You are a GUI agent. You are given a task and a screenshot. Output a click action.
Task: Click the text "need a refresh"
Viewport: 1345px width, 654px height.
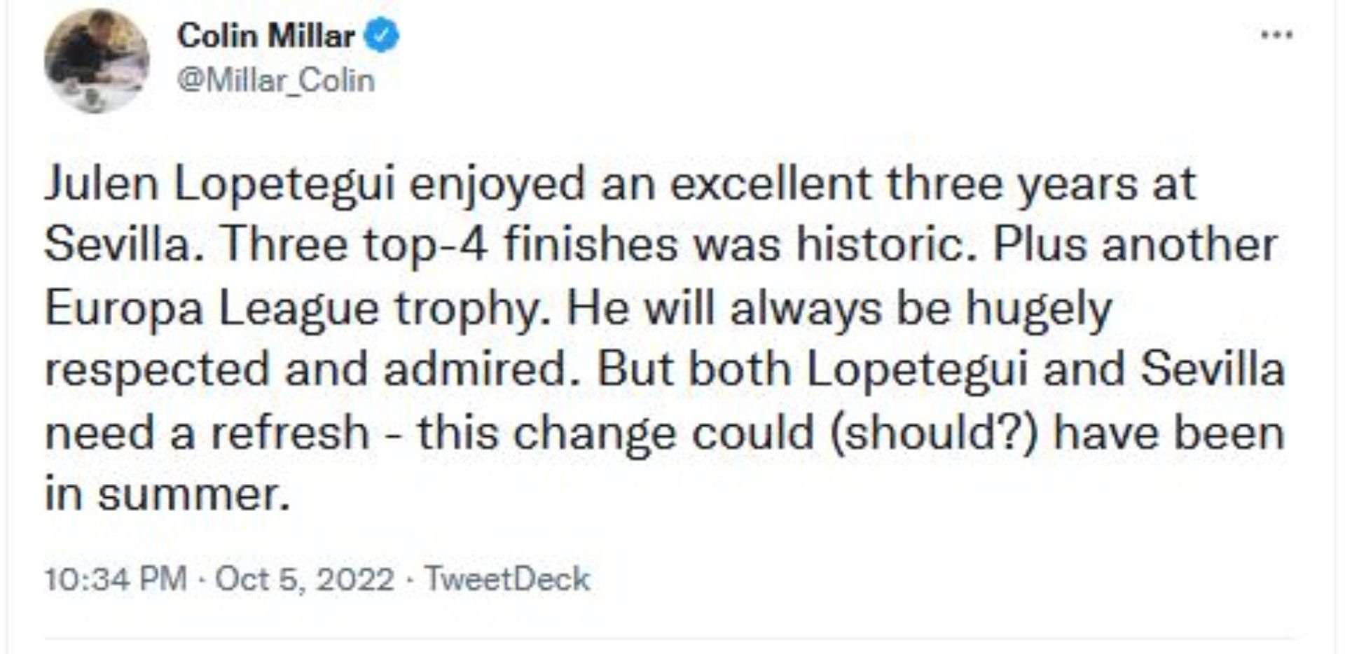(207, 432)
